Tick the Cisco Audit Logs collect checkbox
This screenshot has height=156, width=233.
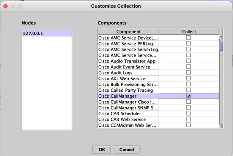click(x=189, y=72)
